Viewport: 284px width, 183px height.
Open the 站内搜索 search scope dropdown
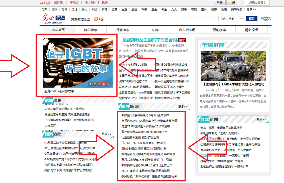tap(232, 19)
